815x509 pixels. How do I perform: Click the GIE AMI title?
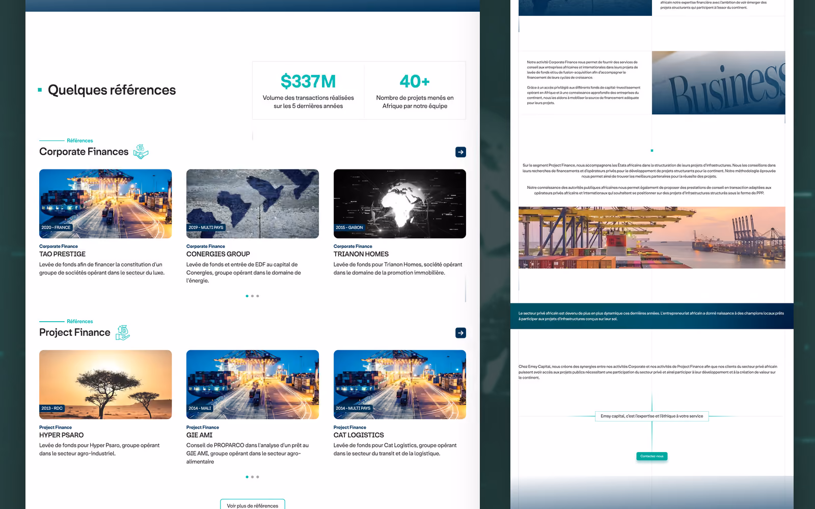click(x=199, y=435)
